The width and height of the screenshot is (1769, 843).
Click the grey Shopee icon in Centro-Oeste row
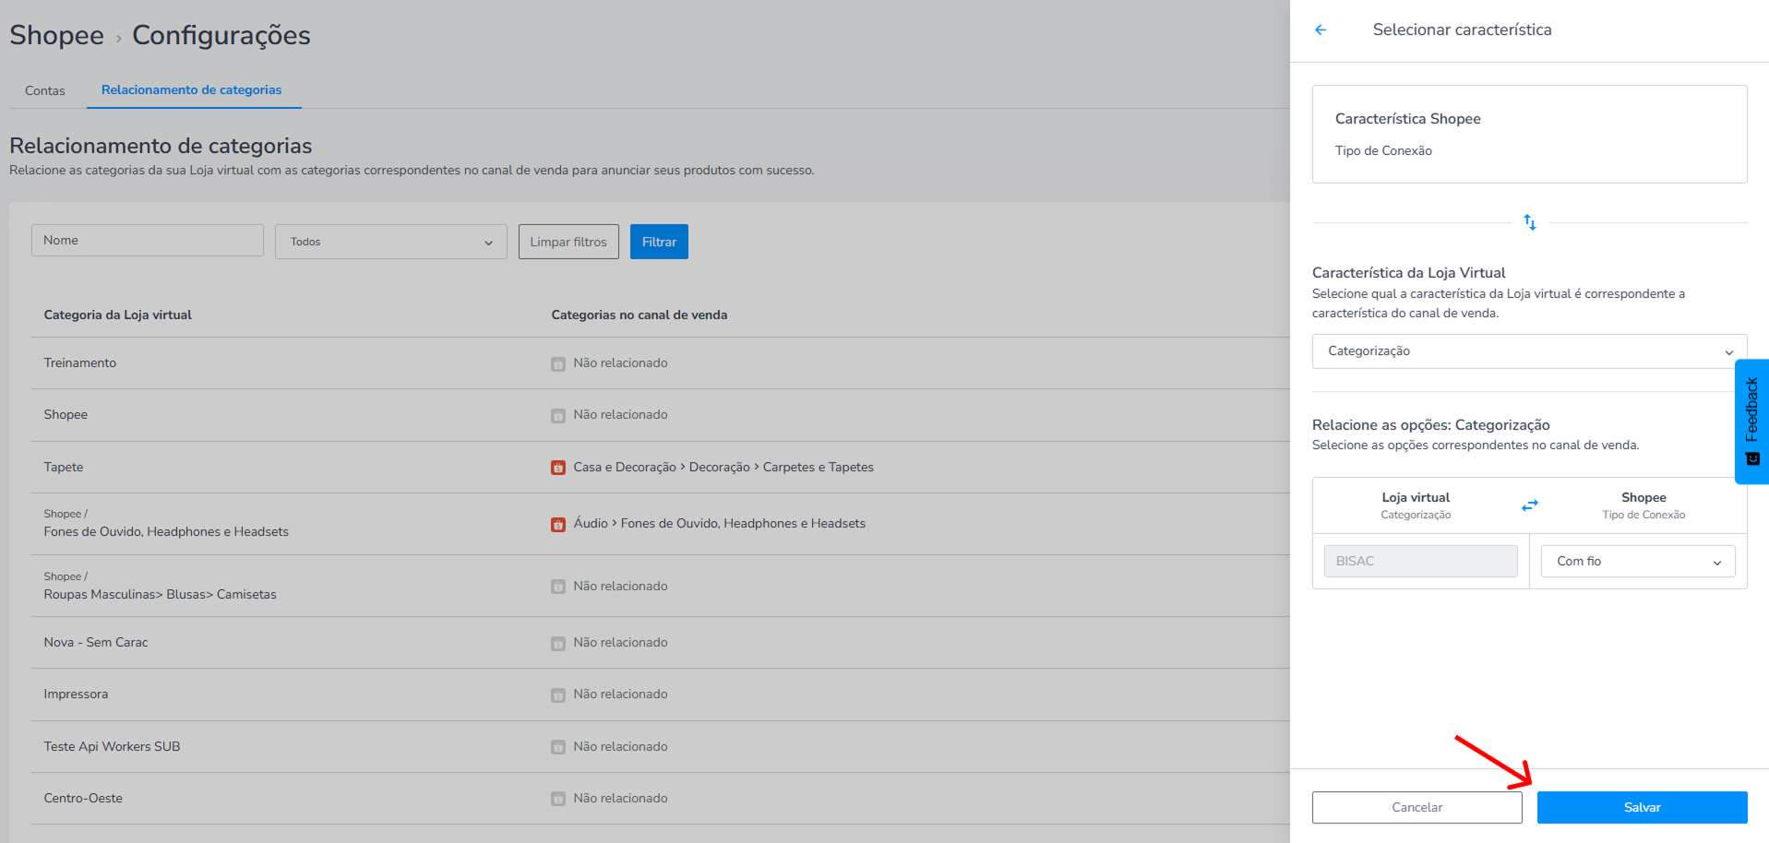point(558,799)
